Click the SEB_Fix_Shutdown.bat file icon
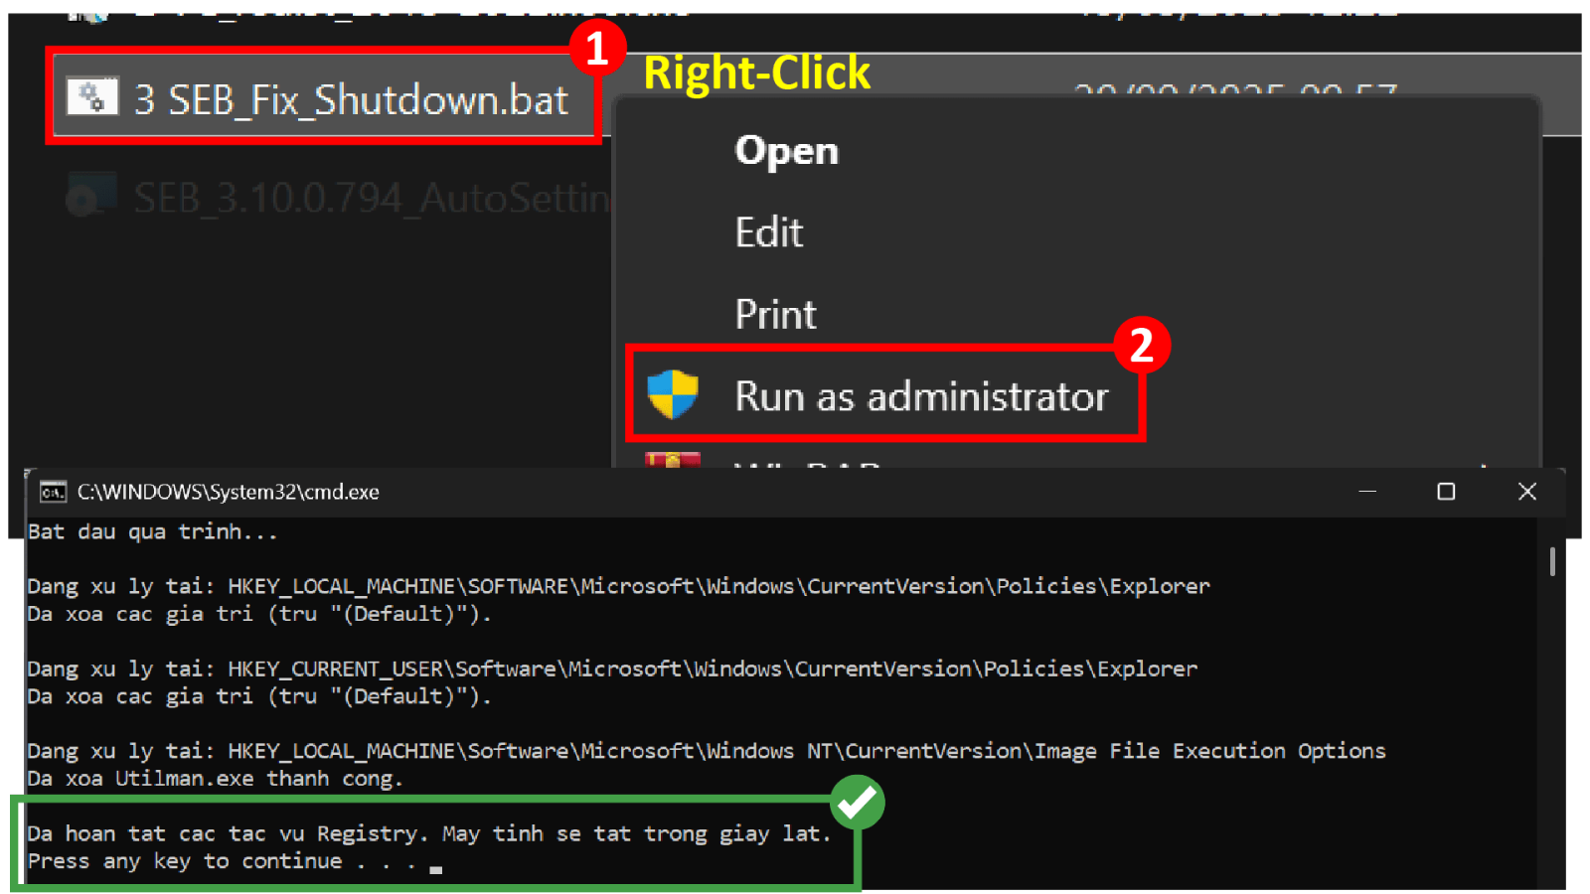 (92, 97)
